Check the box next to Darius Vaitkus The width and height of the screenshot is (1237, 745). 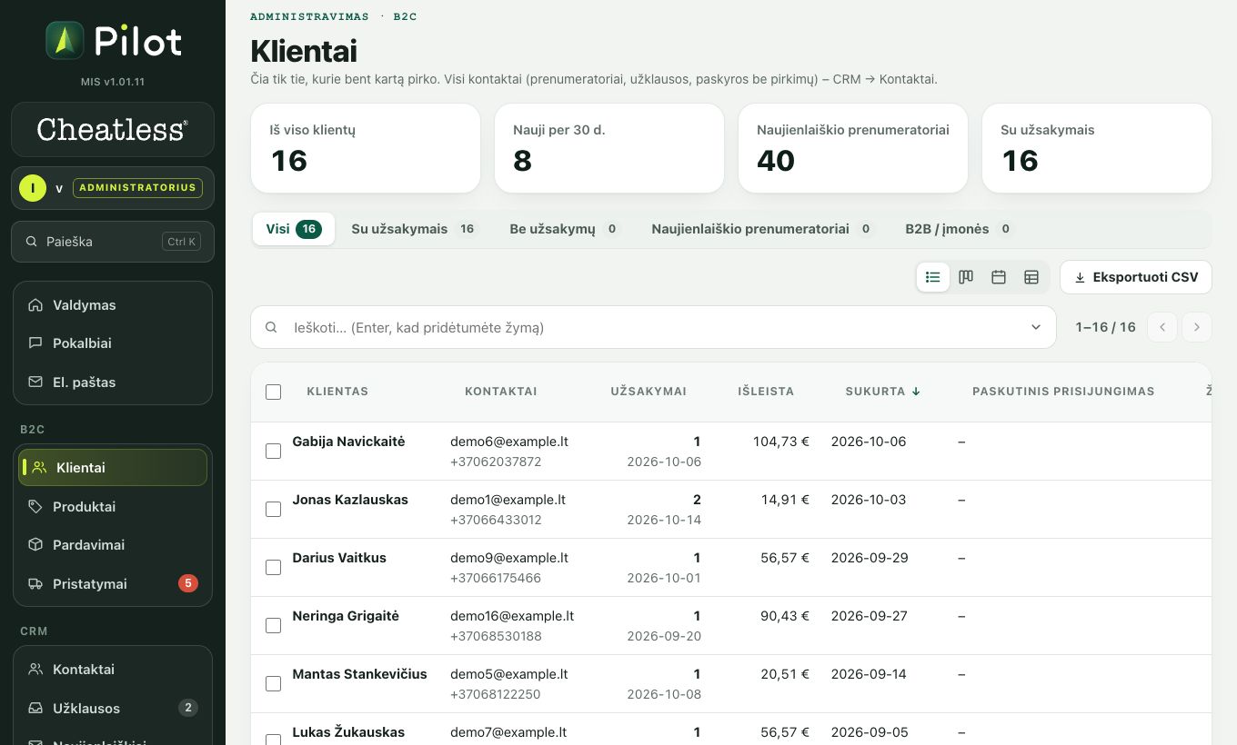(x=273, y=567)
